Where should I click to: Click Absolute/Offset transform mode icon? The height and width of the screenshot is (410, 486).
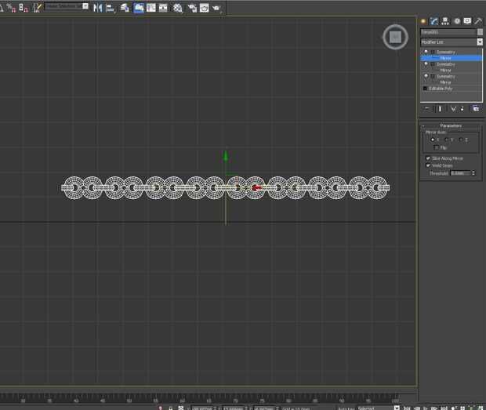click(x=181, y=408)
